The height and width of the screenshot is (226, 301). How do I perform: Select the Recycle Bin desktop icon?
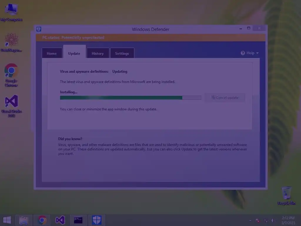286,196
